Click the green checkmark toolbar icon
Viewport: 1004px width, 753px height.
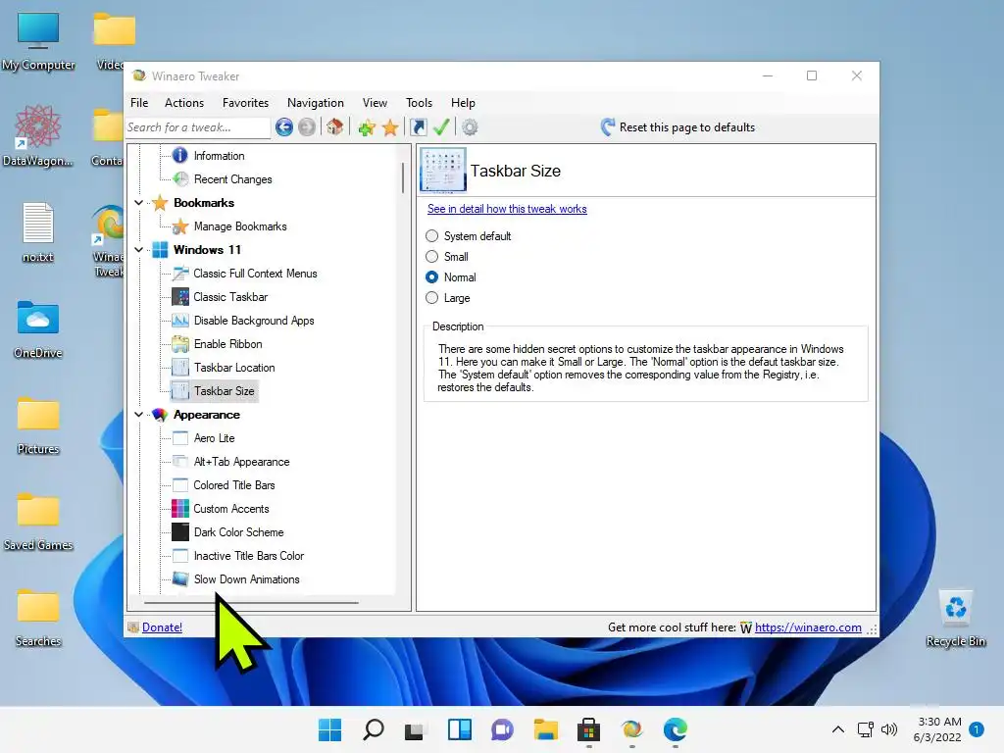(x=441, y=127)
